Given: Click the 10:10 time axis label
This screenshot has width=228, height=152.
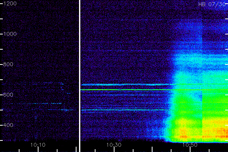Looking at the screenshot, I should pos(38,145).
